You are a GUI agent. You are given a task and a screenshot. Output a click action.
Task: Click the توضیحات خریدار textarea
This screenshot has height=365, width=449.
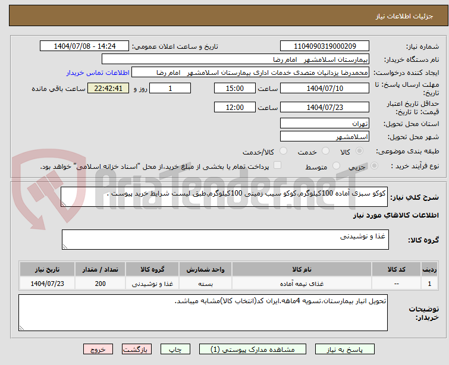tap(203, 313)
